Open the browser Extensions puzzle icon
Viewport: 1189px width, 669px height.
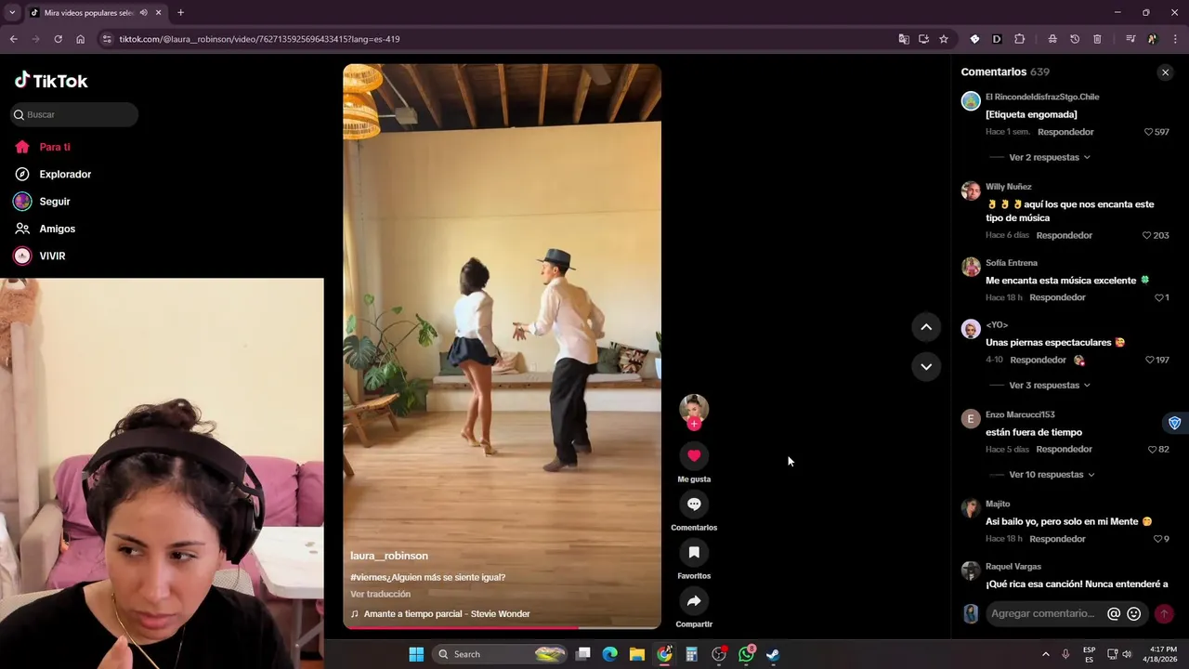(1020, 39)
